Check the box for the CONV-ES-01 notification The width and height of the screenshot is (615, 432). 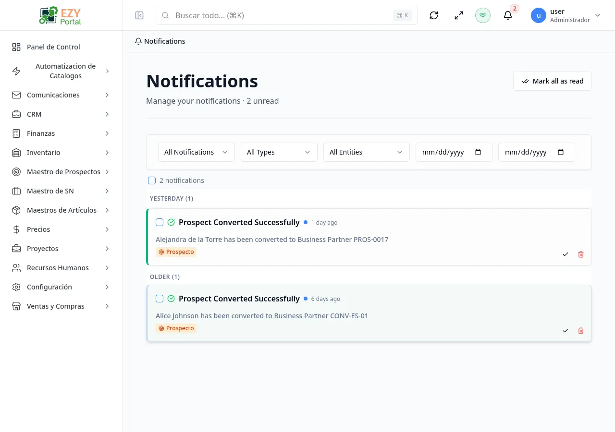click(x=160, y=299)
